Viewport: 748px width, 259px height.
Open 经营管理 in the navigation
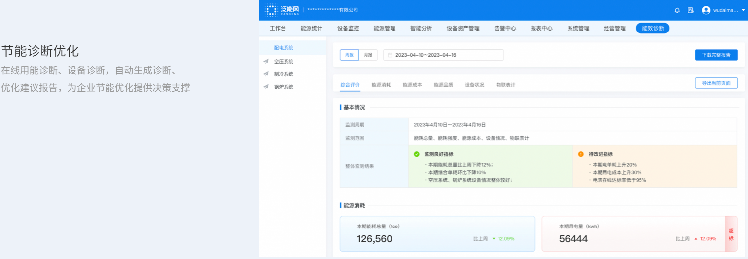tap(614, 28)
